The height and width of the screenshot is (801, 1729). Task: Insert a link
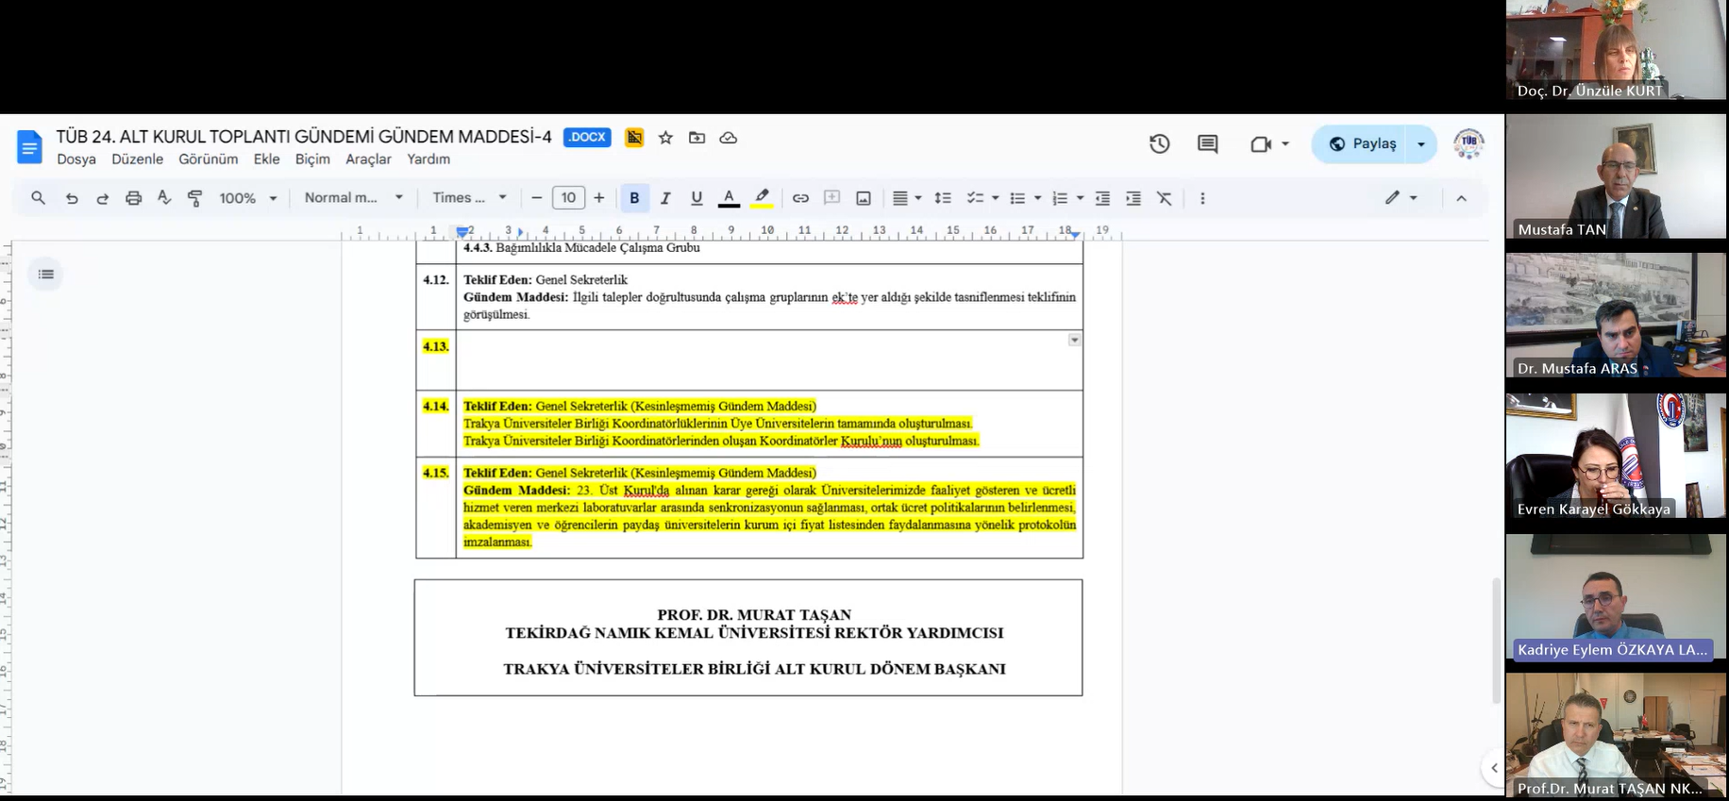tap(800, 198)
